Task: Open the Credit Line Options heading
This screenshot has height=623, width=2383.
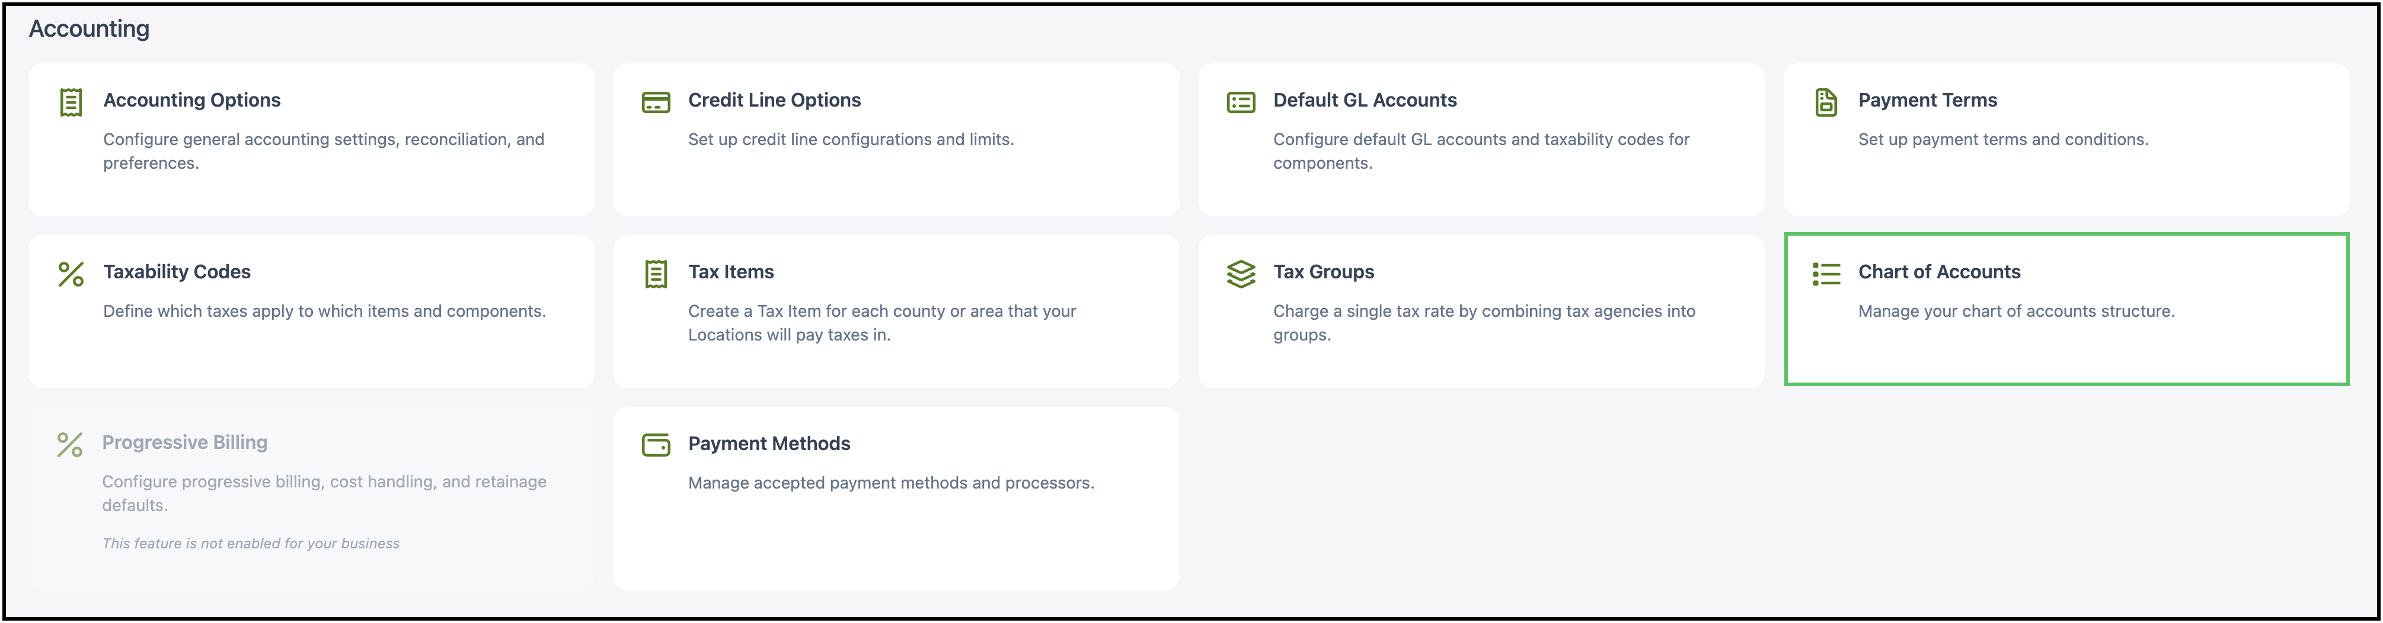Action: coord(774,100)
